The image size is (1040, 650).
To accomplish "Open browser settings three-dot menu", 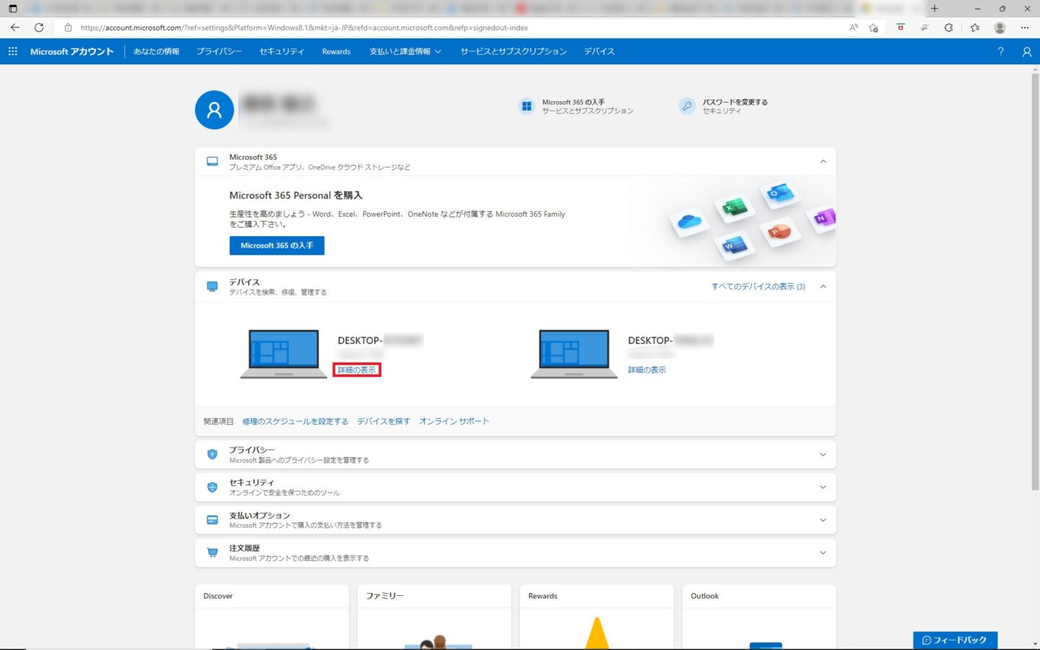I will (x=1024, y=27).
